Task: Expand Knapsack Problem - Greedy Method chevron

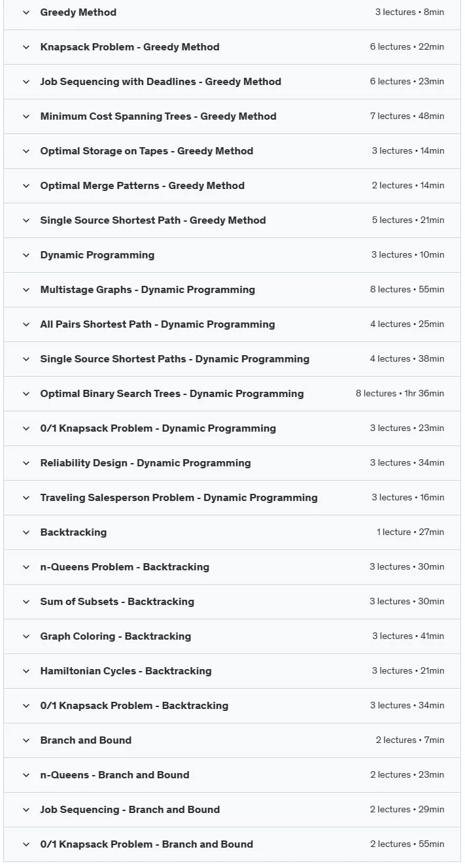Action: click(x=26, y=47)
